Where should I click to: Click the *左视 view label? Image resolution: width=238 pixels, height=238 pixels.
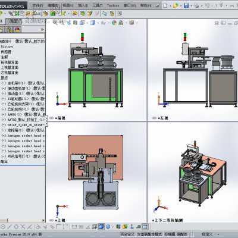point(163,118)
